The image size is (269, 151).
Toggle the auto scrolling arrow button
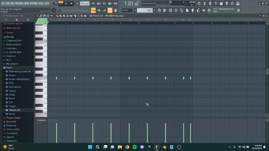[x=99, y=10]
